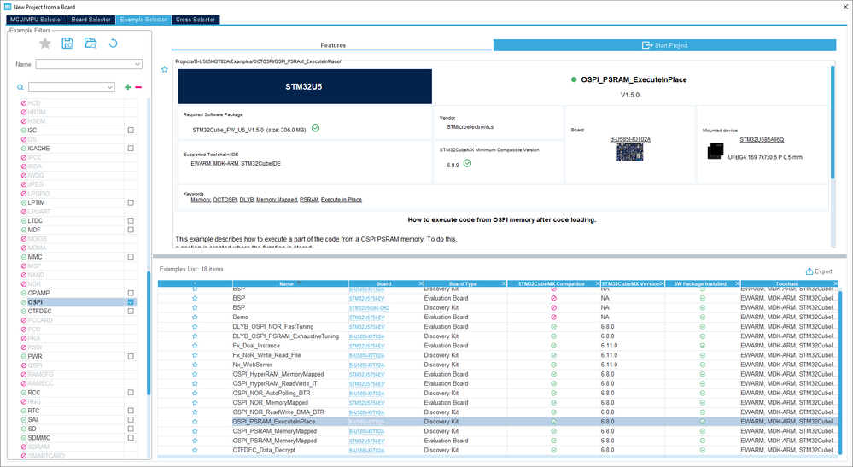Click the Execute in Place keyword link
Screen dimensions: 853x467
[x=341, y=200]
